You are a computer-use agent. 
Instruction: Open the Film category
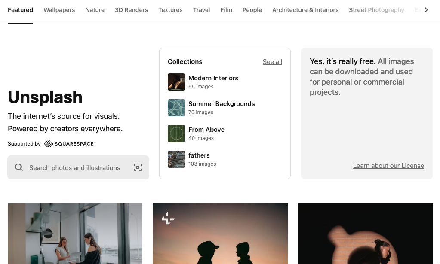[226, 10]
